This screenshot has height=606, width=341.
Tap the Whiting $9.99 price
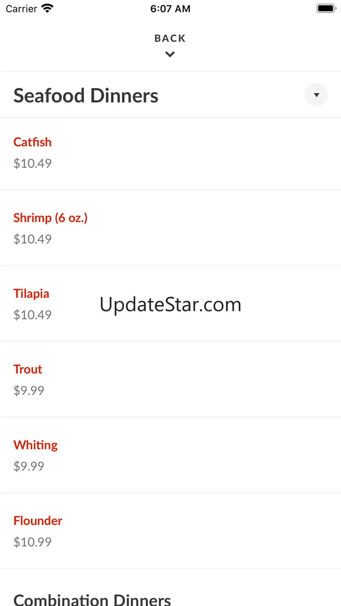29,466
